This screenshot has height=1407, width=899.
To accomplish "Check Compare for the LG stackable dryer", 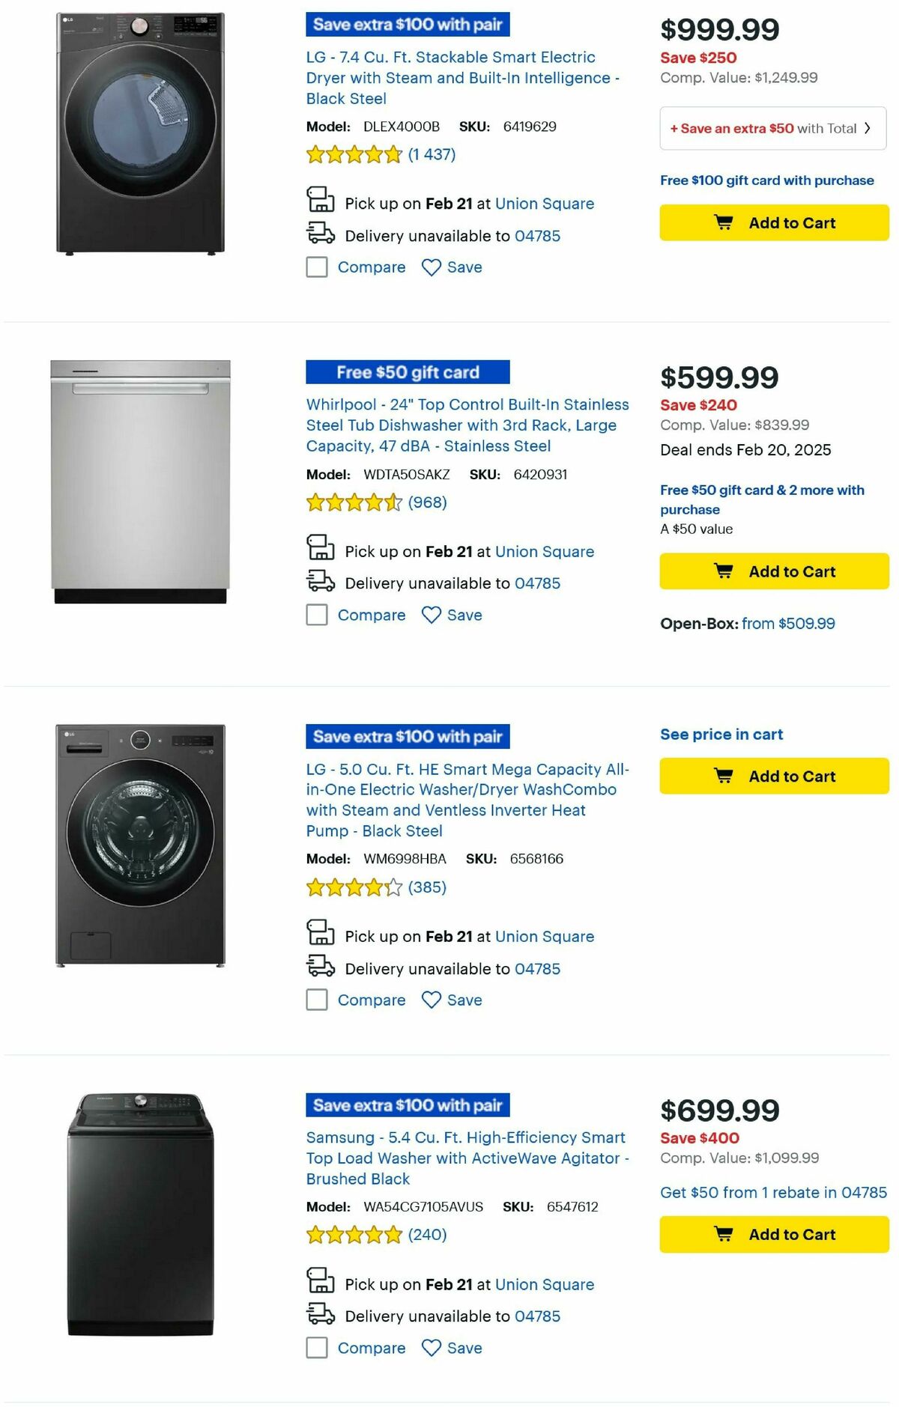I will (x=315, y=267).
